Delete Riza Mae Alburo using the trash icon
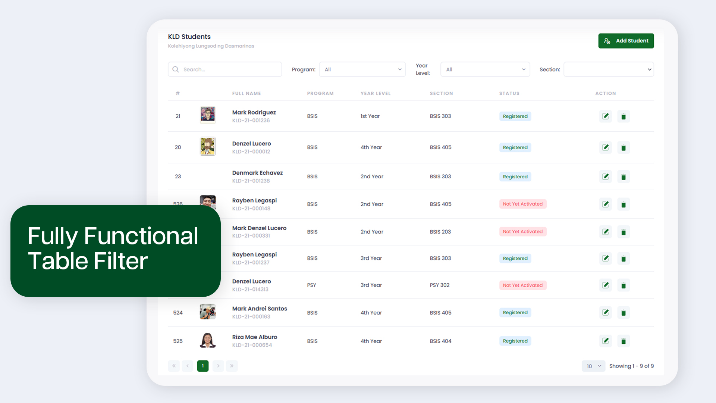The width and height of the screenshot is (716, 403). (x=623, y=341)
